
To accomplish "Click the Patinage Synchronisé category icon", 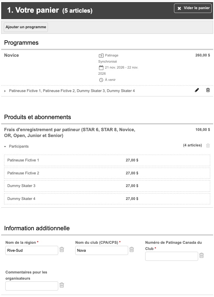I will pyautogui.click(x=101, y=56).
